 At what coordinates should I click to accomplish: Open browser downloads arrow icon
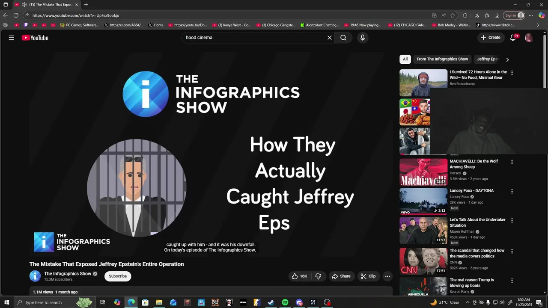[497, 15]
